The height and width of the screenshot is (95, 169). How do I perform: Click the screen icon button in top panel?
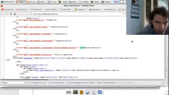(123, 2)
